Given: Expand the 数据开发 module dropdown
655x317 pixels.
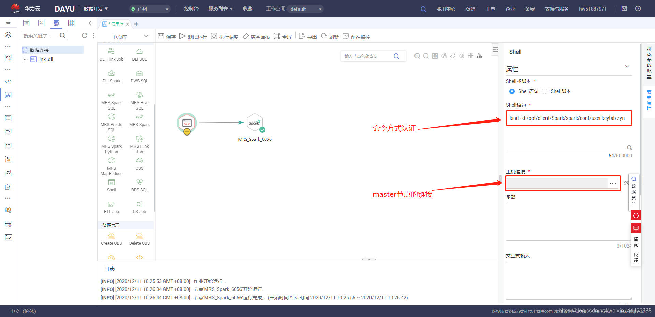Looking at the screenshot, I should tap(96, 9).
